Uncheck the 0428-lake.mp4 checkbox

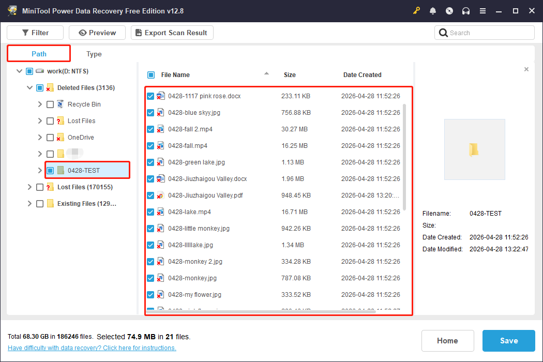point(150,212)
